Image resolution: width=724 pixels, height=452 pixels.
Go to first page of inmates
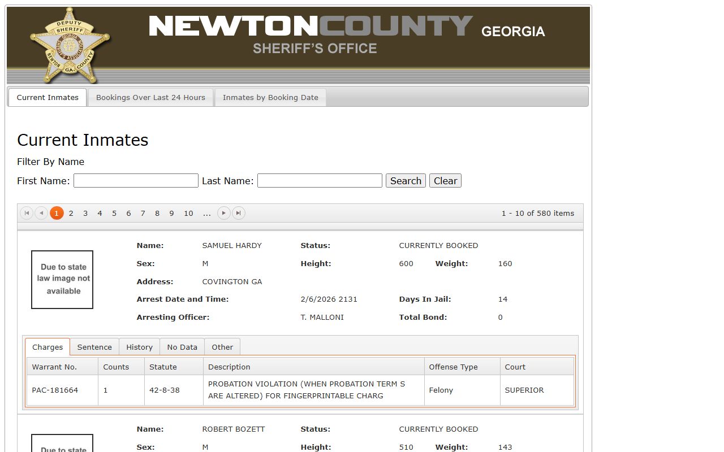click(x=27, y=213)
